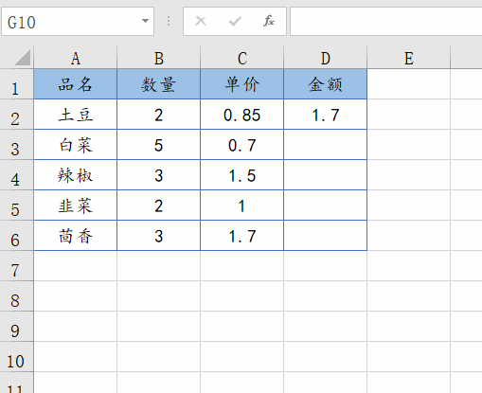Select column D header
Image resolution: width=482 pixels, height=393 pixels.
coord(326,58)
